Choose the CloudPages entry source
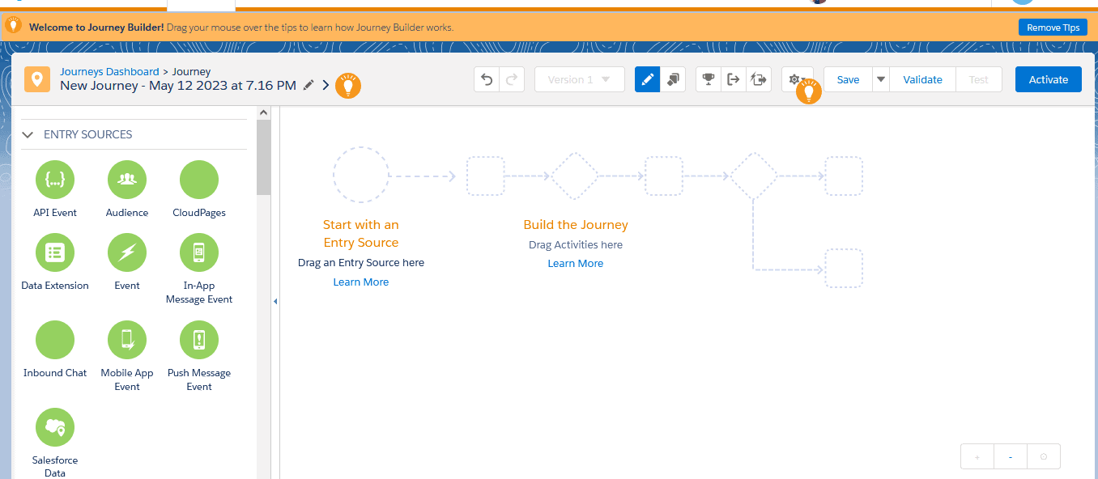The width and height of the screenshot is (1098, 479). 198,179
